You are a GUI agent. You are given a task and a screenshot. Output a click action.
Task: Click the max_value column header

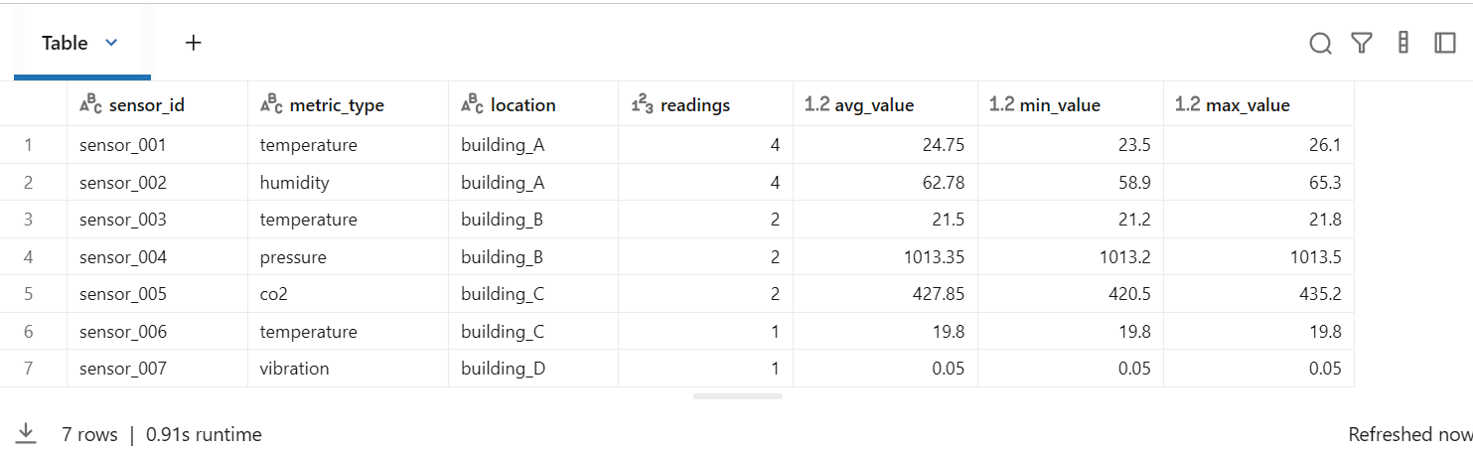(1247, 104)
